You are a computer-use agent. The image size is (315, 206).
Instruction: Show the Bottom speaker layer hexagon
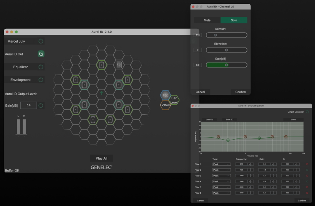coord(165,105)
